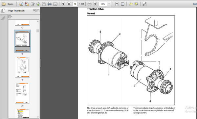The image size is (197, 119).
Task: Go to next page with down arrow
Action: 69,4
